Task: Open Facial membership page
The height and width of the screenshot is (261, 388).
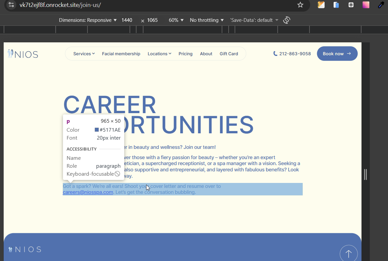Action: coord(121,54)
